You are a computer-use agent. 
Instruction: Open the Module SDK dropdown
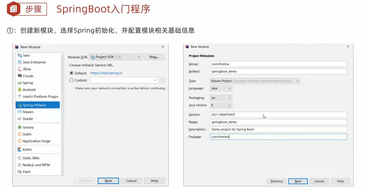pos(115,57)
